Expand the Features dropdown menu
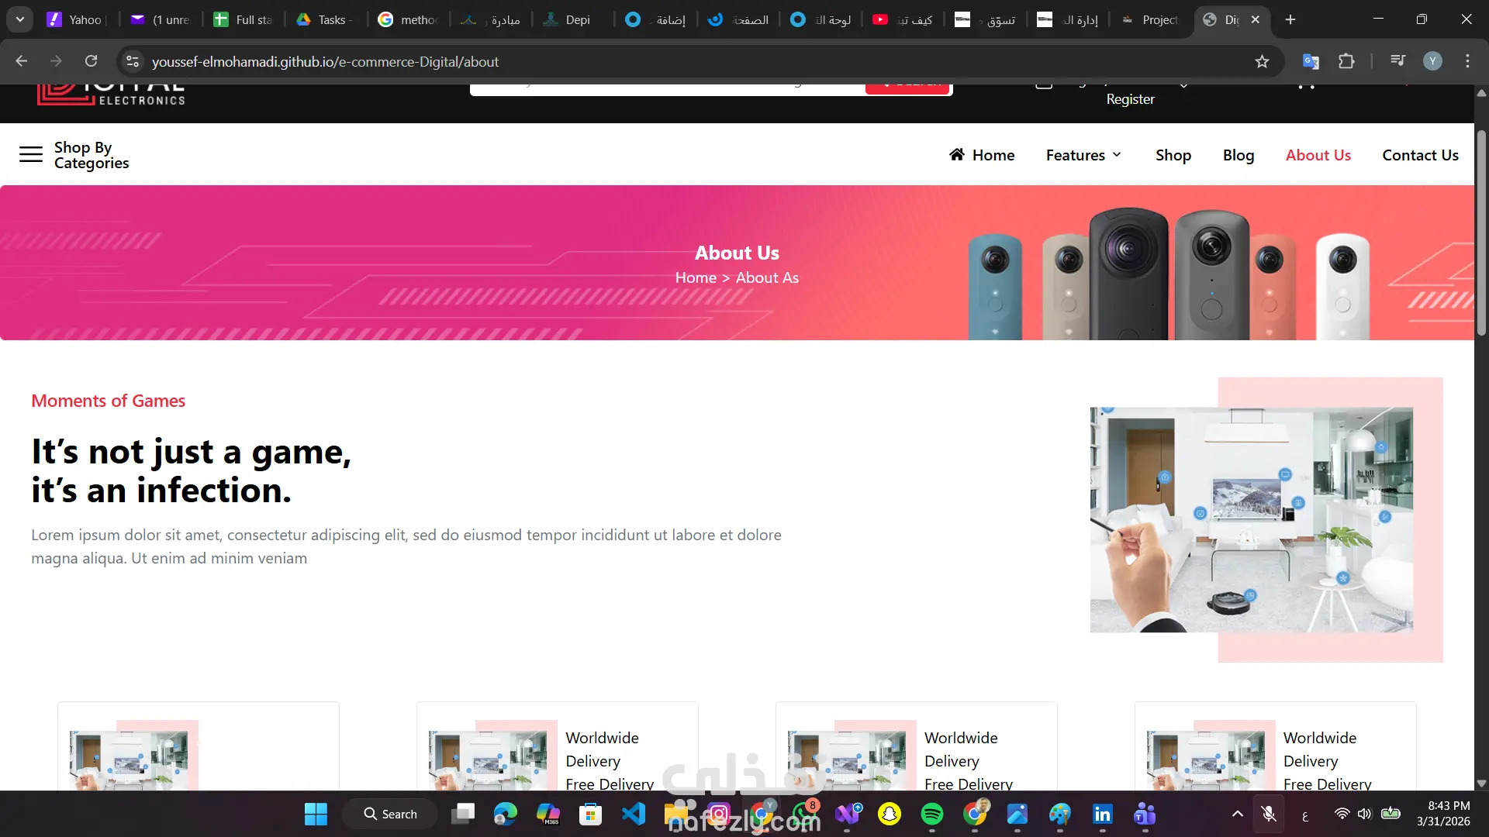Viewport: 1489px width, 837px height. [x=1083, y=155]
